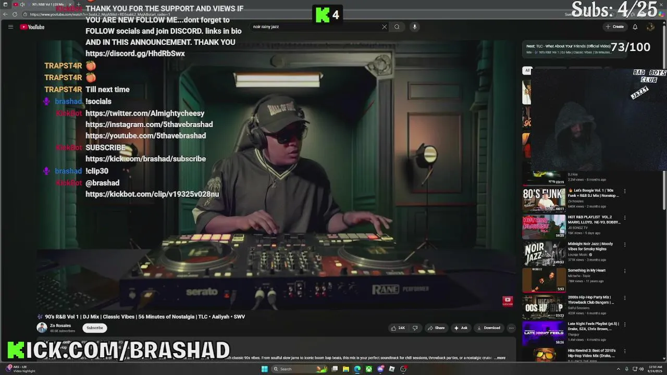Open options menu for Hits Rewind 3
The height and width of the screenshot is (375, 667).
pyautogui.click(x=625, y=351)
